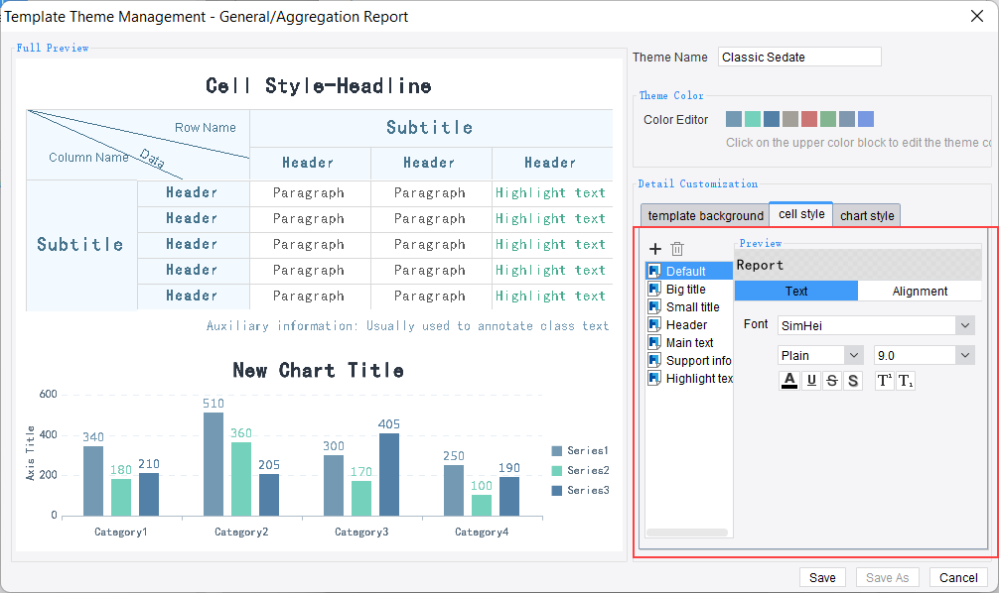Click Series1 legend entry in chart
This screenshot has height=593, width=999.
coord(580,450)
